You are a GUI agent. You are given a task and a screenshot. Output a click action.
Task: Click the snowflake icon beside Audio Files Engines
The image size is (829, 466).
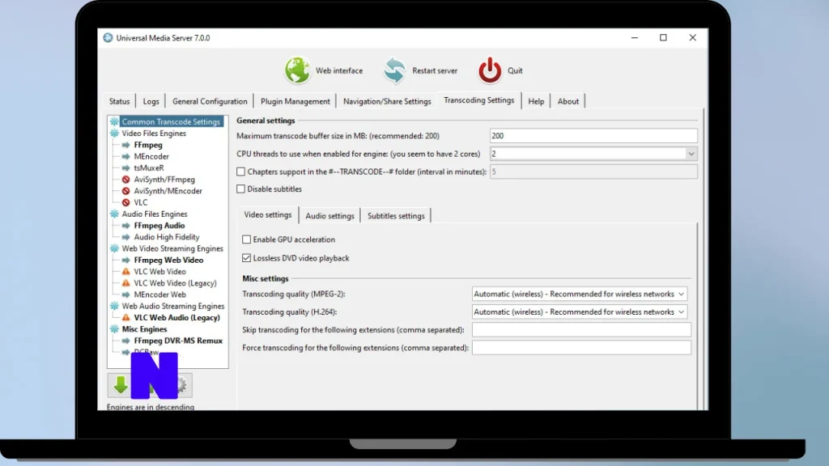(x=114, y=214)
